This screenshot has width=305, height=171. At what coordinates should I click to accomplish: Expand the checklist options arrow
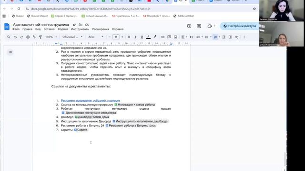pos(202,37)
